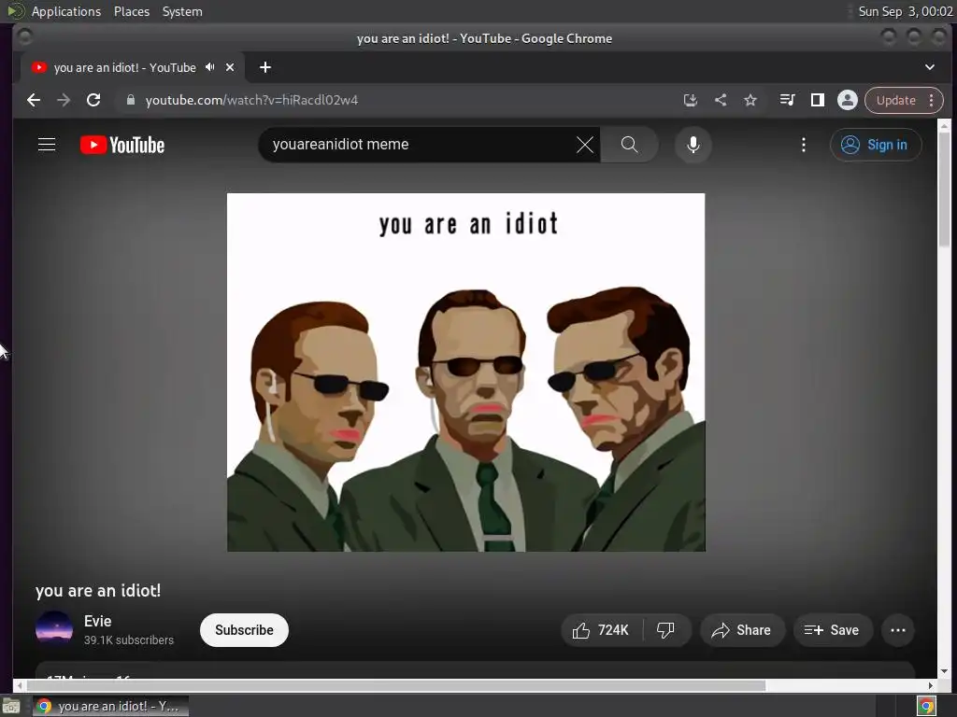Click the Applications menu logo icon
This screenshot has width=957, height=717.
[x=16, y=11]
